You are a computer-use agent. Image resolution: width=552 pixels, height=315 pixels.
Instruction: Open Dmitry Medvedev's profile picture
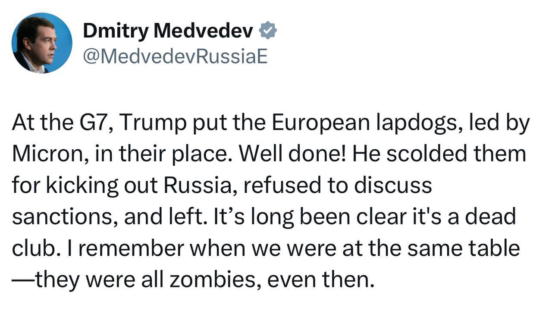[42, 43]
